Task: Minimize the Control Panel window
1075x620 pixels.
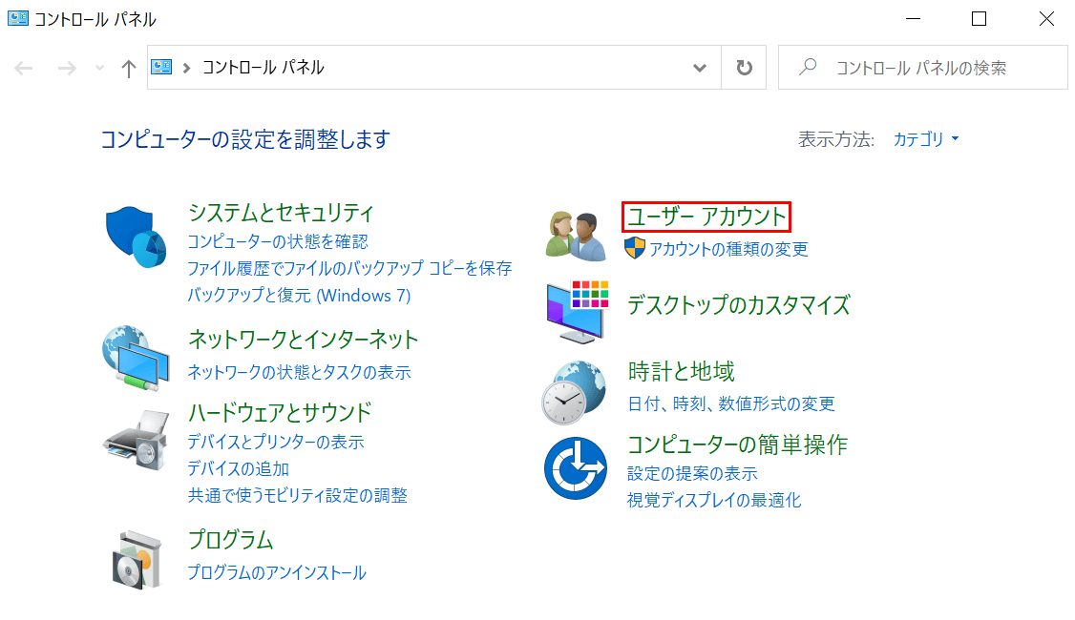Action: [914, 18]
